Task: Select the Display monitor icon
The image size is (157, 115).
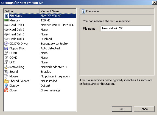Action: [x=6, y=86]
